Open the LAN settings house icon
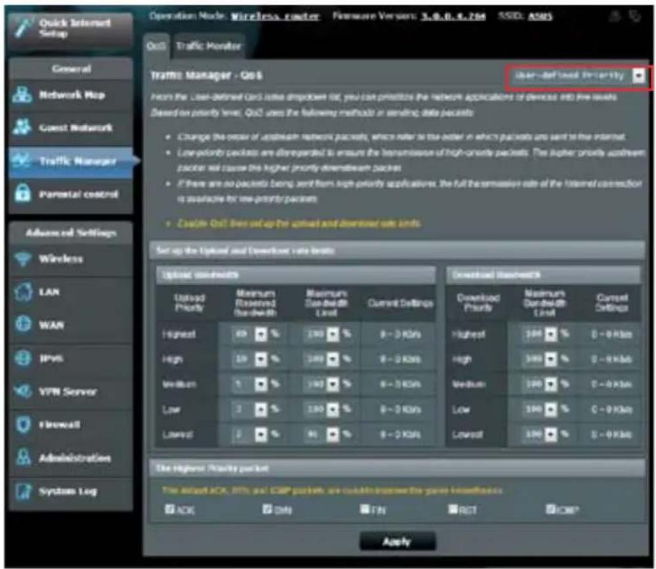 click(23, 292)
